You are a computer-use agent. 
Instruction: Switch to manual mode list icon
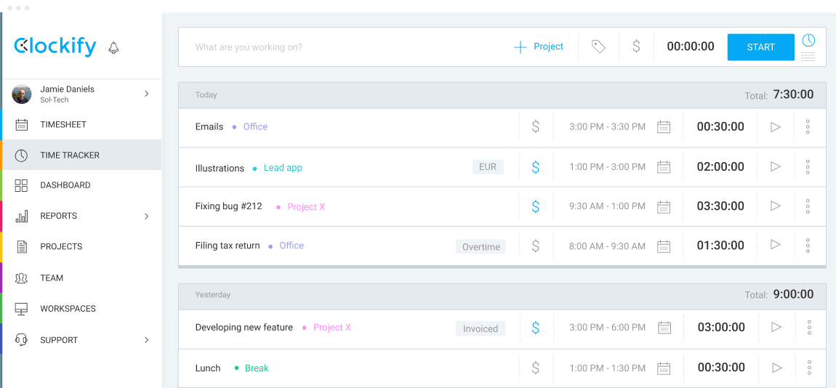click(x=808, y=57)
